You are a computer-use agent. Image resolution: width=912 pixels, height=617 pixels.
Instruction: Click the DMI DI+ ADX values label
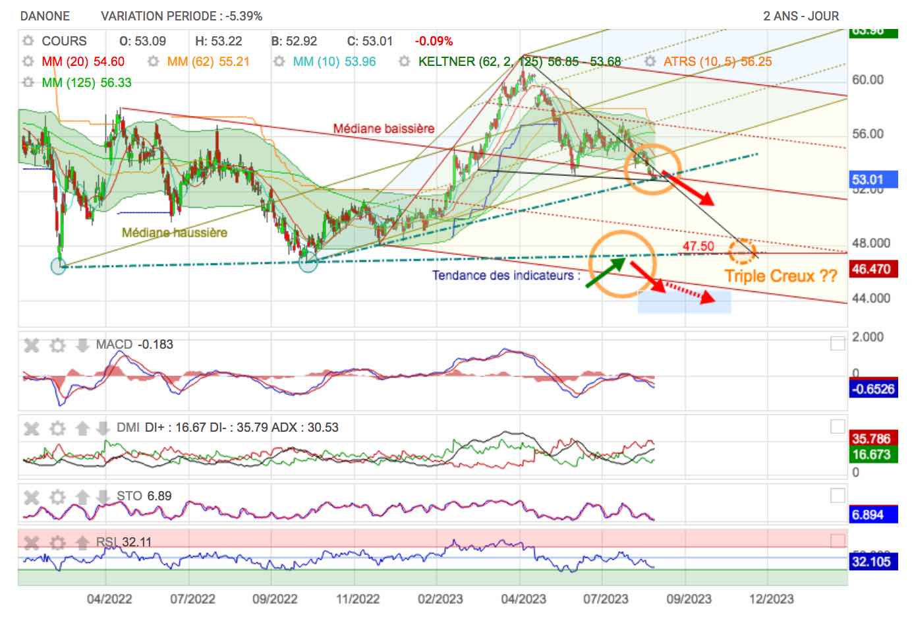pos(227,427)
